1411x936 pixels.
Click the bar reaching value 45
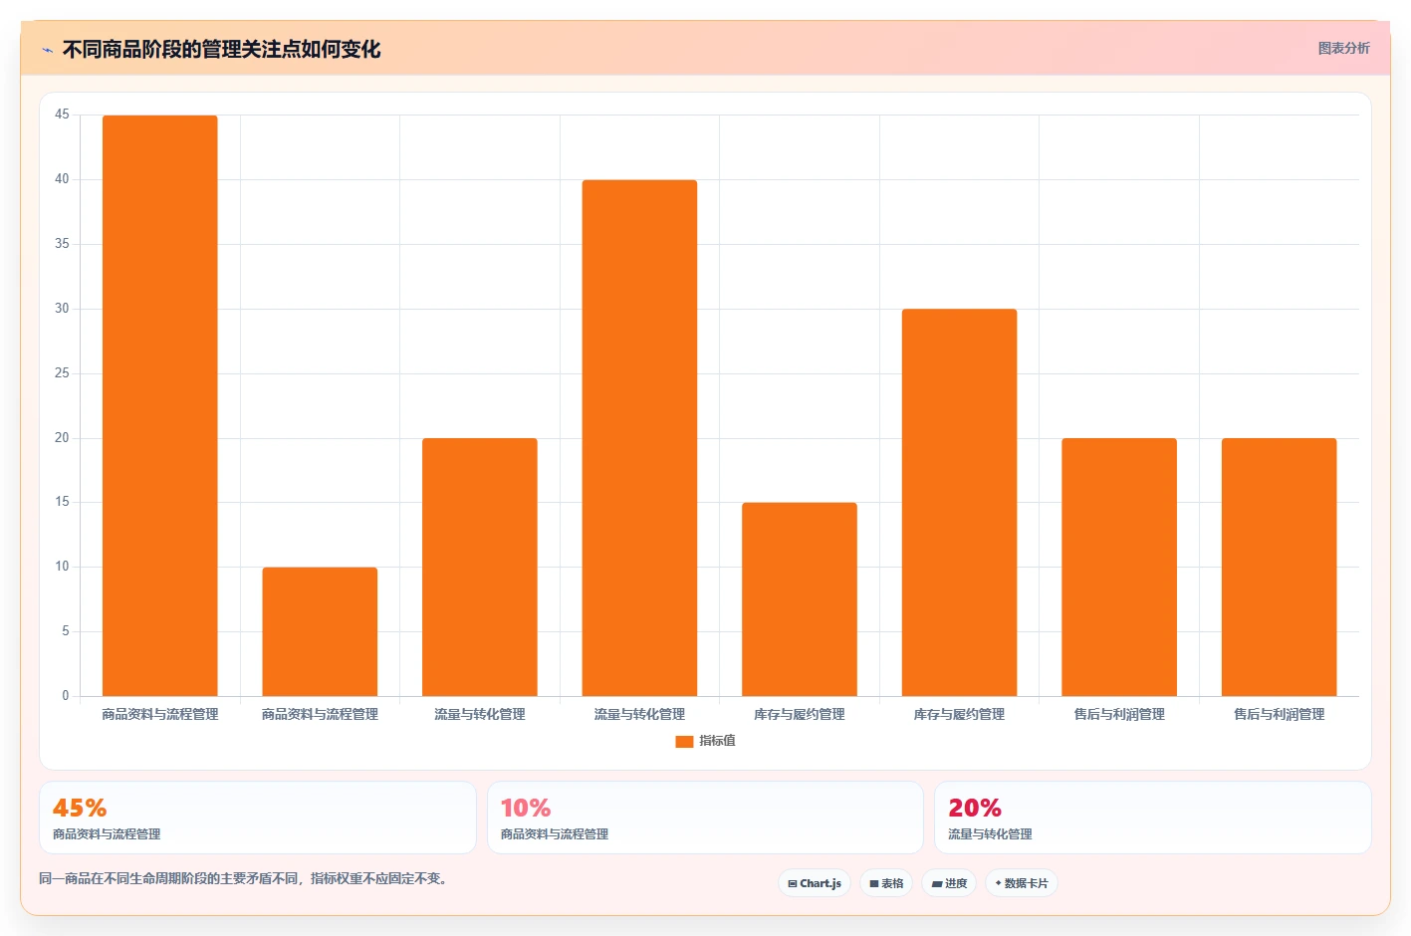tap(160, 405)
